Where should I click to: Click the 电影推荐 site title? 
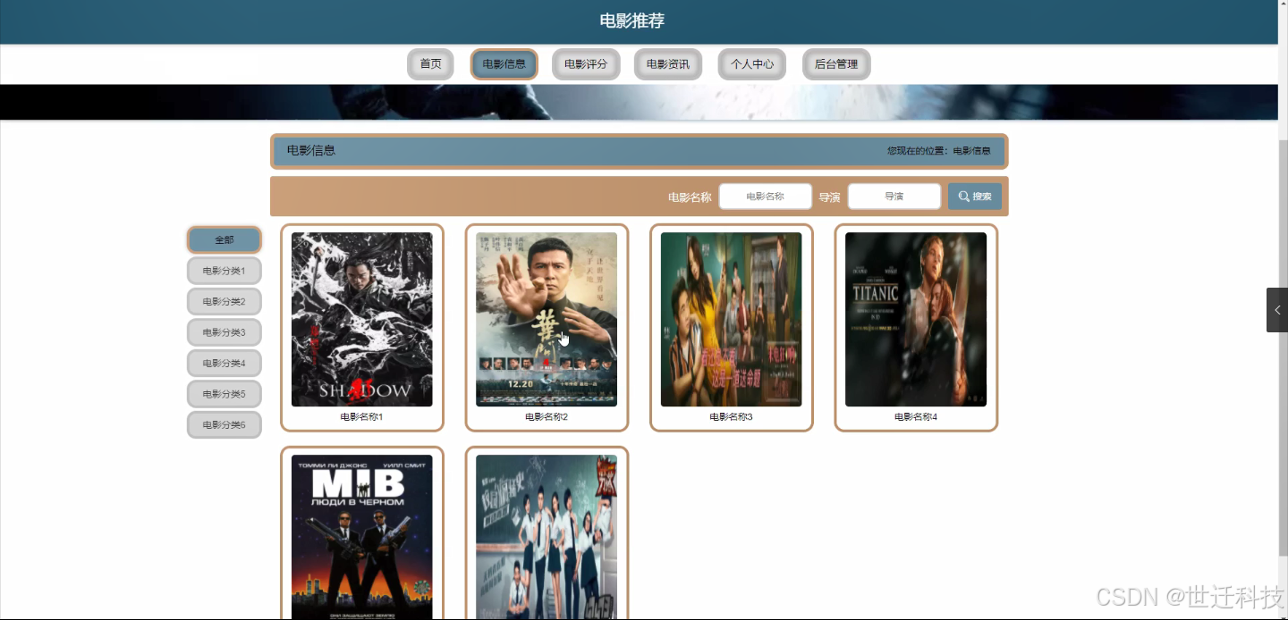(632, 21)
